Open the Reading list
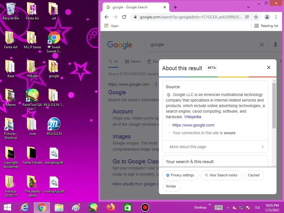284x213 pixels. click(x=266, y=26)
